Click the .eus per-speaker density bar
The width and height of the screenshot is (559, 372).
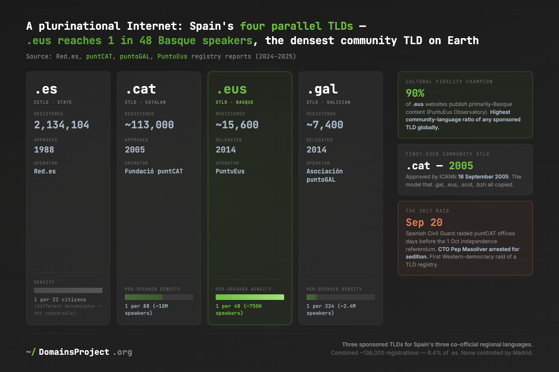tap(250, 297)
